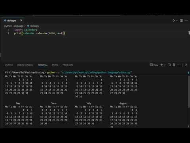Viewport: 190px width, 143px height.
Task: Click the July heading in terminal output
Action: pyautogui.click(x=89, y=103)
